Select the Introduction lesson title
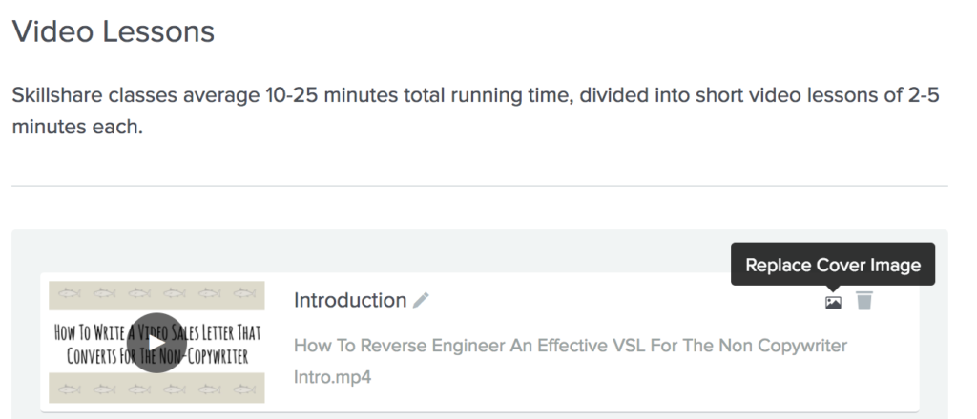 point(349,301)
